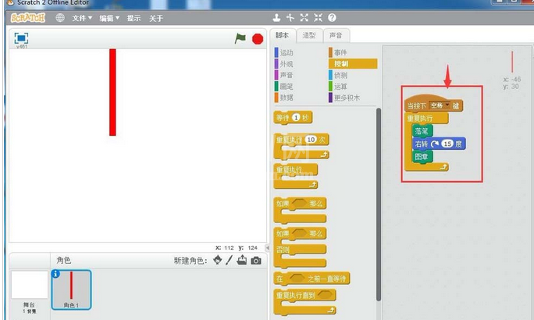This screenshot has height=320, width=534.
Task: Select the 角色1 sprite thumbnail
Action: point(71,290)
